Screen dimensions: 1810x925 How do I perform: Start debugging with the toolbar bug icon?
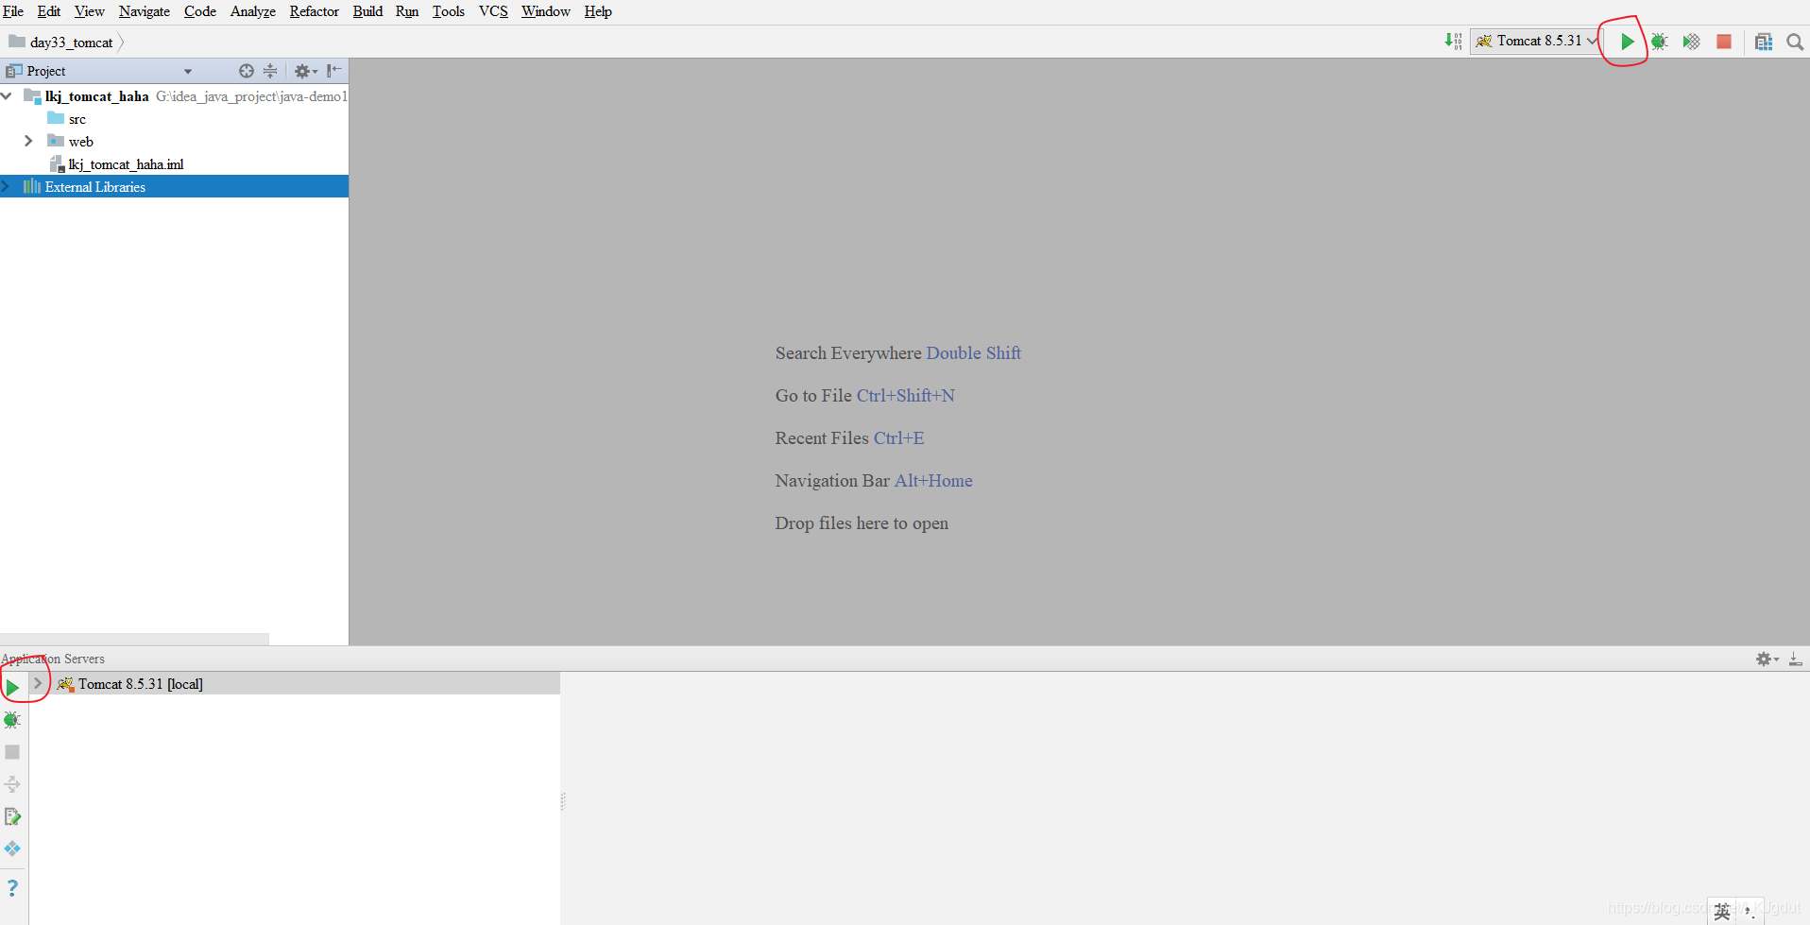1659,42
